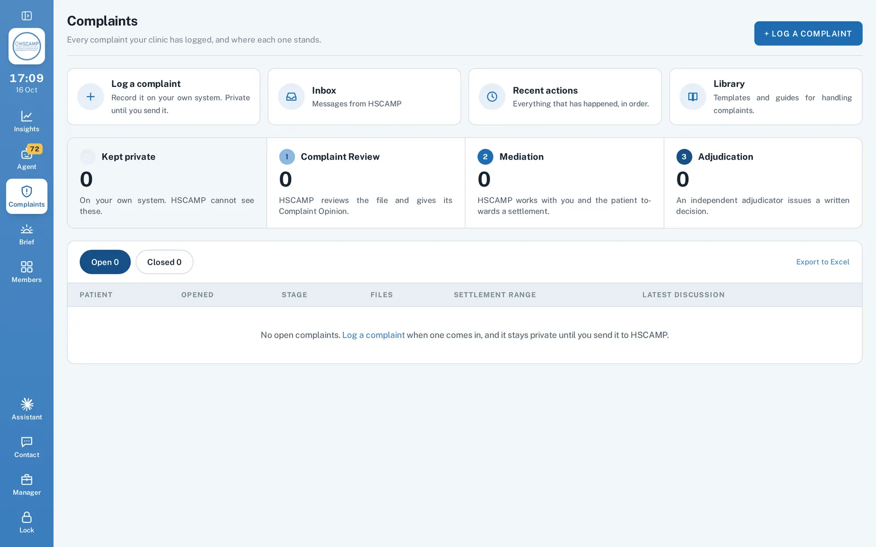Select the Adjudication stage card
Viewport: 876px width, 547px height.
(763, 183)
